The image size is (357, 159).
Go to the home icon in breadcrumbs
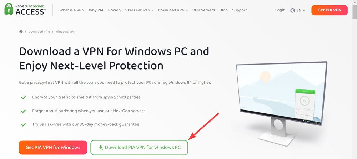[21, 32]
